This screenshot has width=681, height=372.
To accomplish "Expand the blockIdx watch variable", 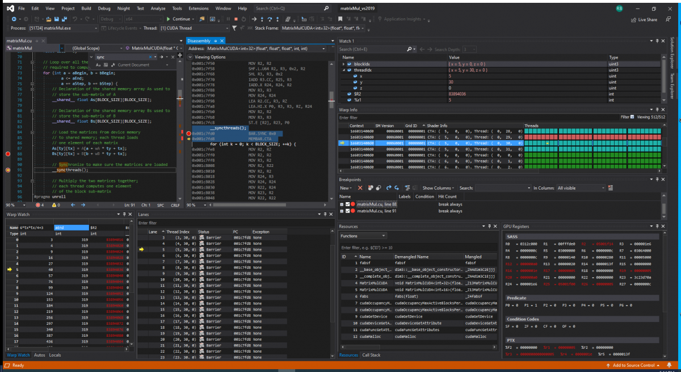I will (x=344, y=64).
